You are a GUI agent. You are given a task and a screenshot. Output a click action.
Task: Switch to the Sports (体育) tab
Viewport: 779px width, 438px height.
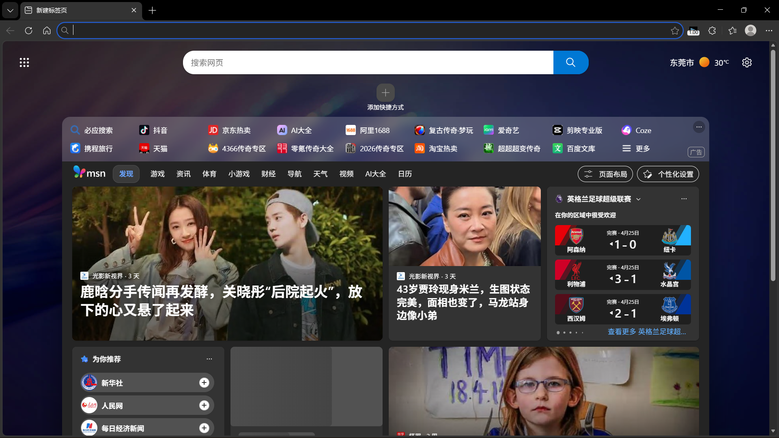tap(209, 174)
